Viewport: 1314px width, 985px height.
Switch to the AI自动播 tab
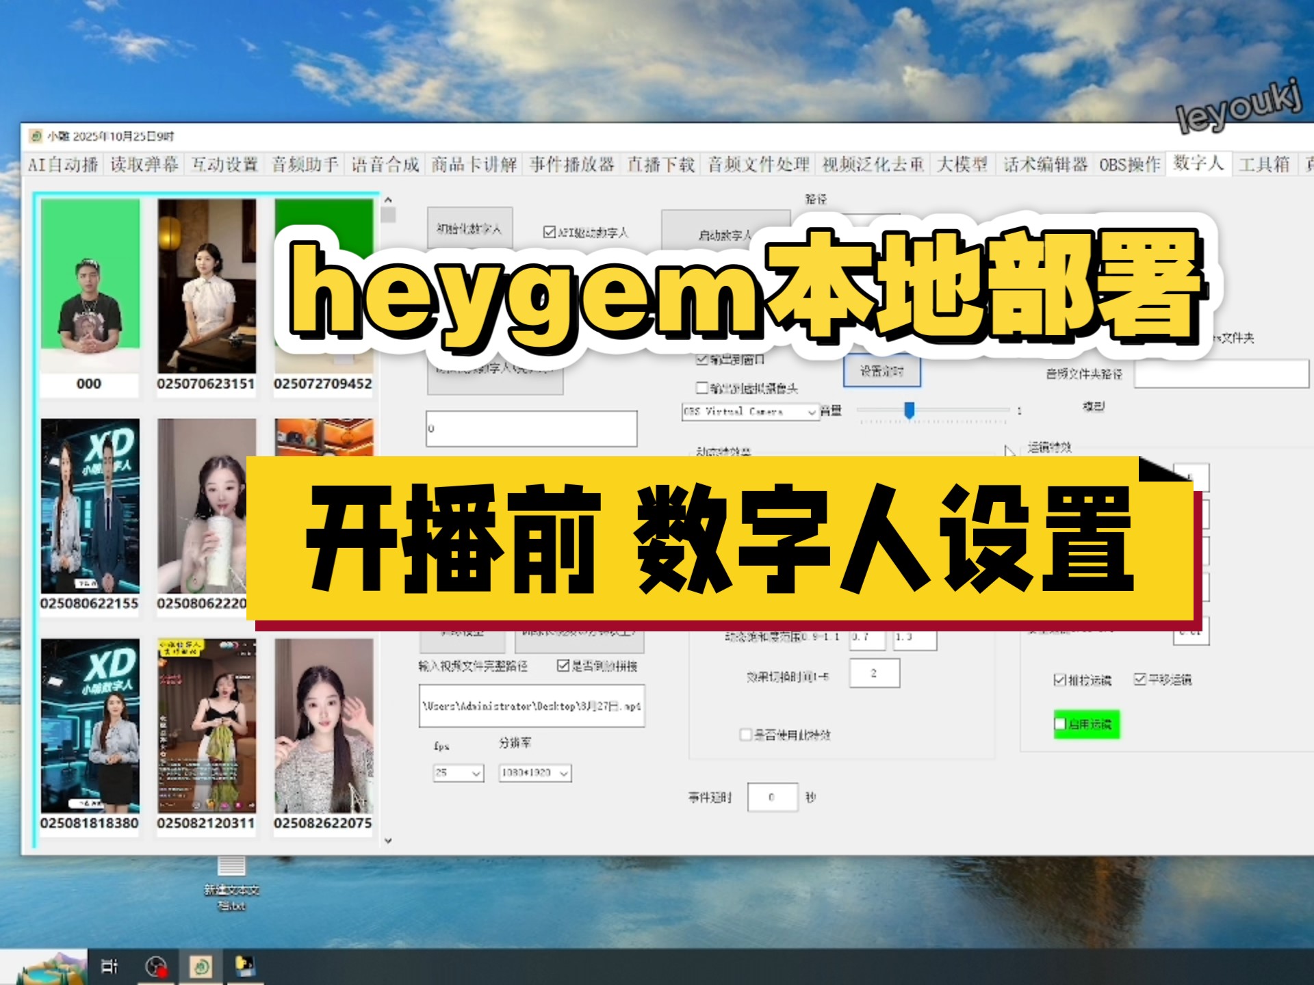(x=63, y=165)
